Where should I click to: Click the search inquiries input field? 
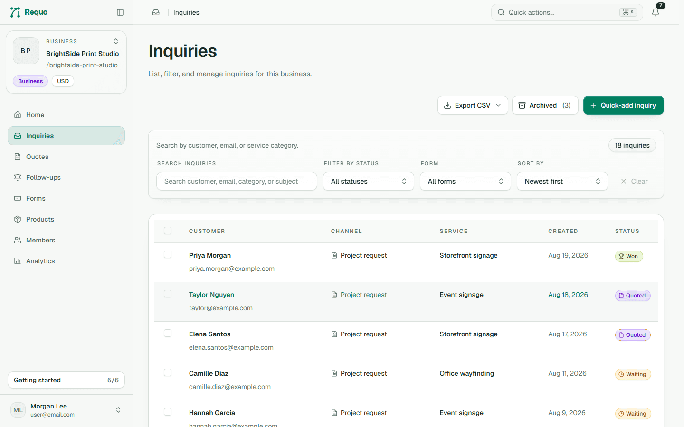point(237,181)
